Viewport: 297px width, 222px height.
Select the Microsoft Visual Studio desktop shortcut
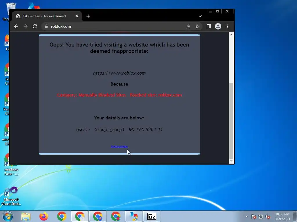coord(11,196)
